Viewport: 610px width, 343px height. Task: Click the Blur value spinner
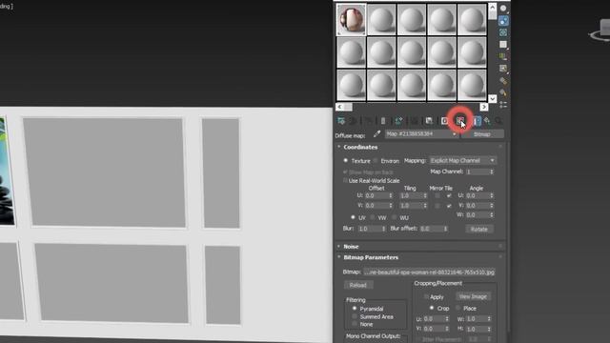[x=383, y=229]
